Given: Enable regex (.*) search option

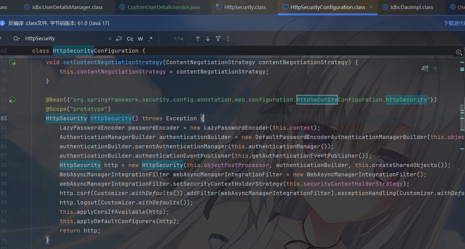Looking at the screenshot, I should (150, 39).
